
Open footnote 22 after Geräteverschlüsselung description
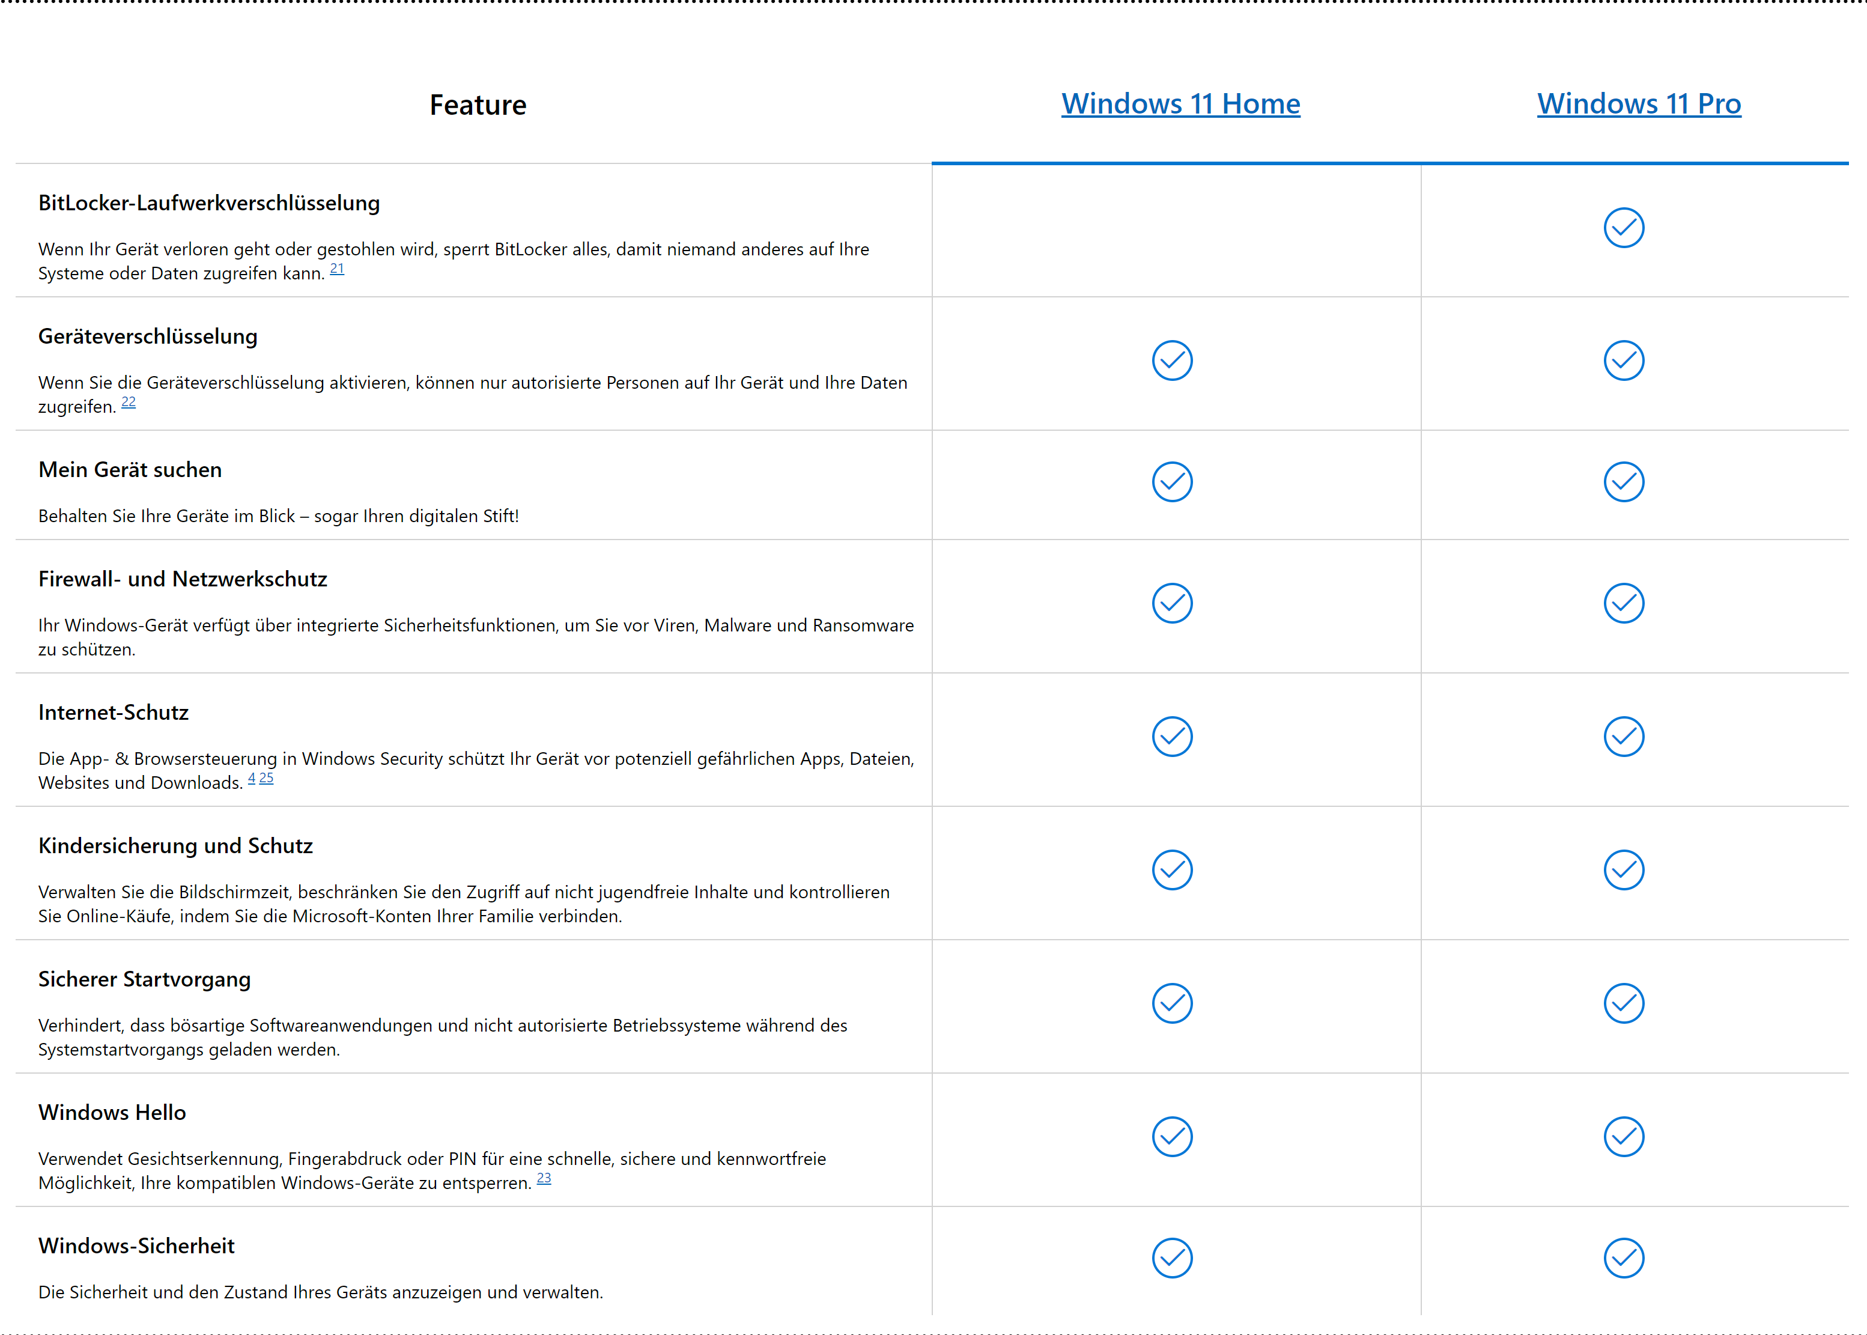click(129, 402)
